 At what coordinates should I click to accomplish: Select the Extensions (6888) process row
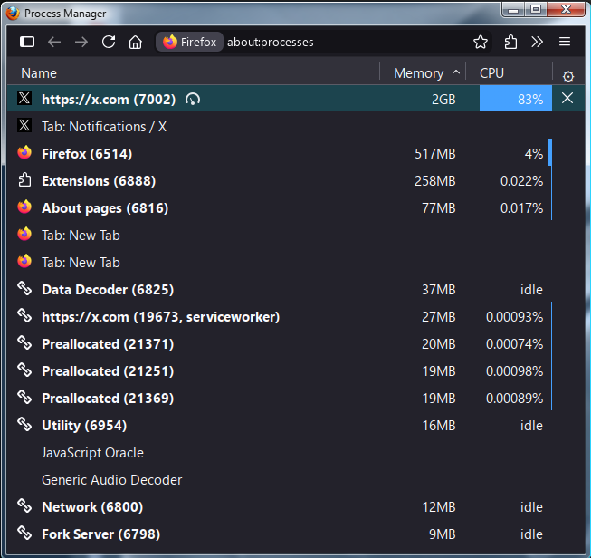pos(296,181)
